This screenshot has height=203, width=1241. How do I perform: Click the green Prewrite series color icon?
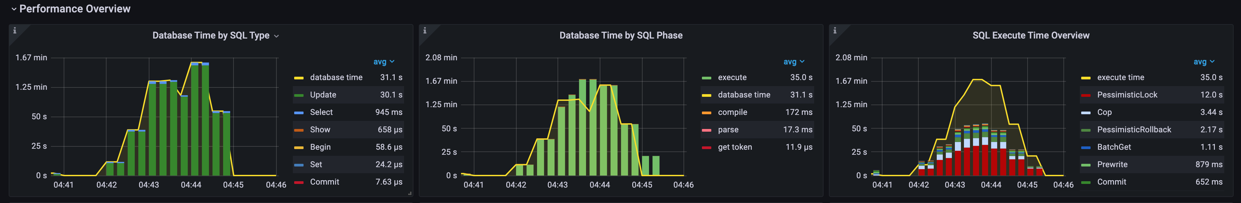click(1086, 165)
